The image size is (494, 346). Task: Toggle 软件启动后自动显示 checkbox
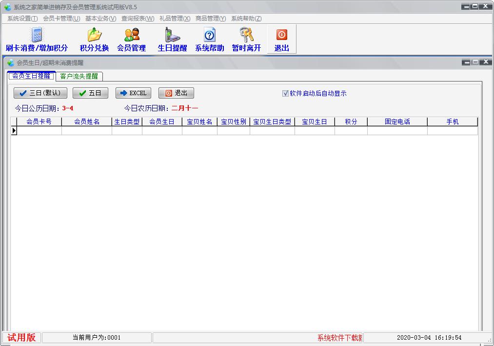tap(285, 93)
